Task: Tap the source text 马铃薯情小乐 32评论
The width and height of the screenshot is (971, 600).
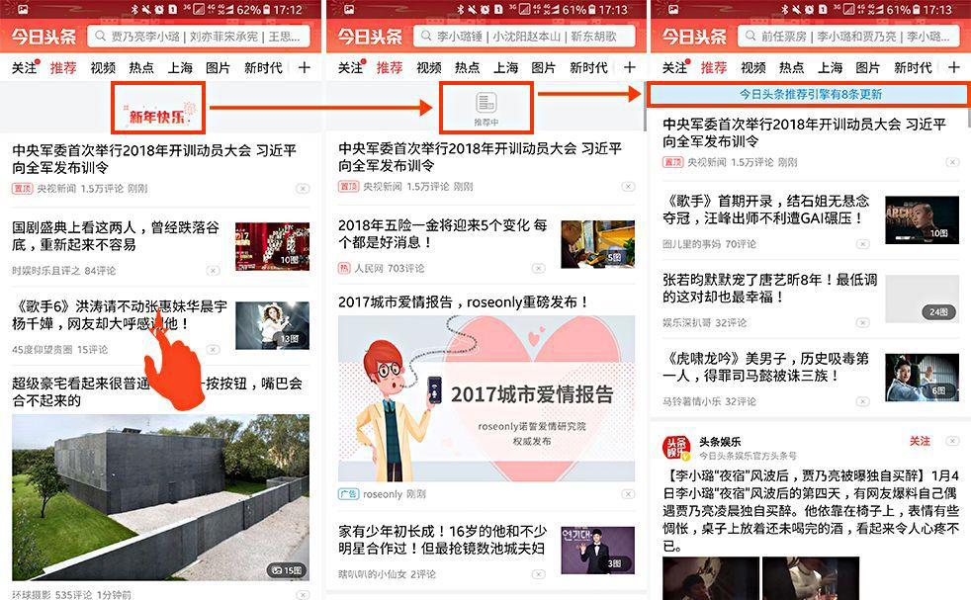Action: (709, 401)
